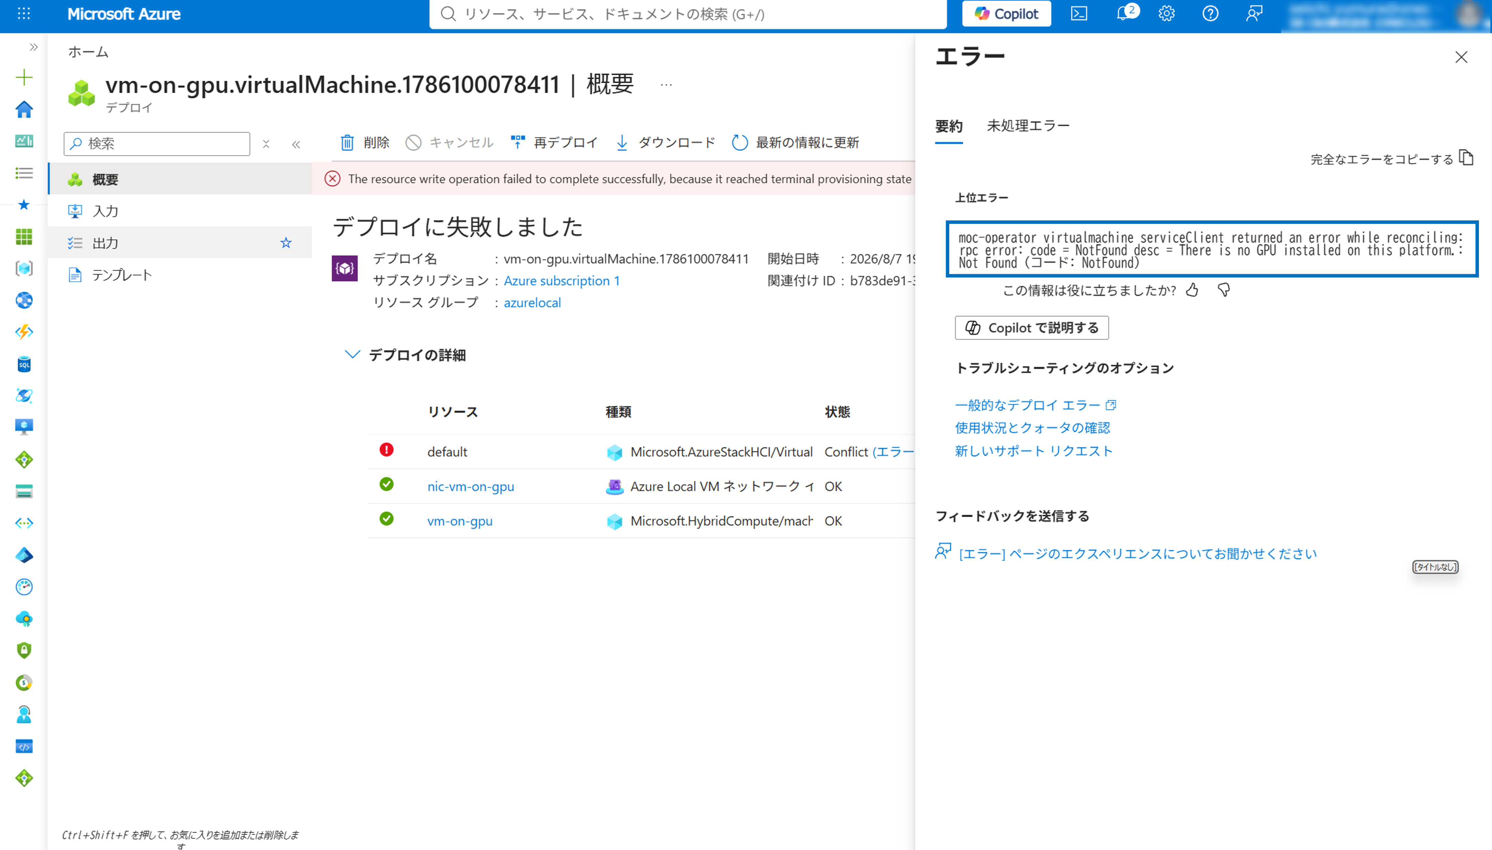This screenshot has width=1492, height=850.
Task: Copy the full error with the copy icon
Action: pos(1466,157)
